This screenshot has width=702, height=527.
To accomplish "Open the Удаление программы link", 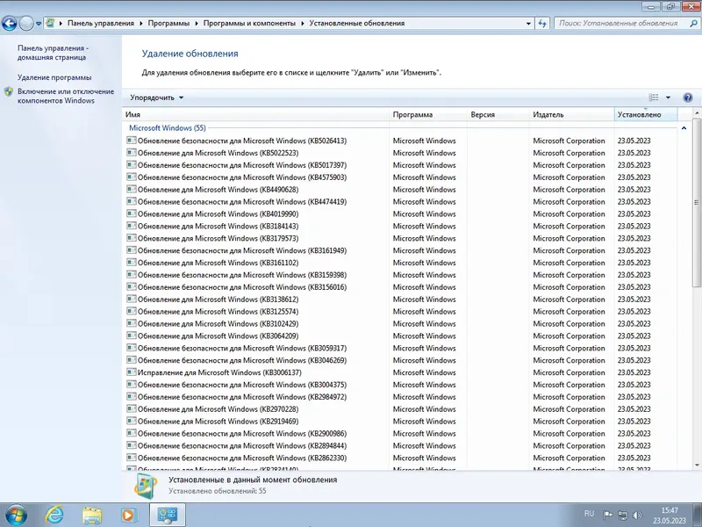I will [x=54, y=77].
